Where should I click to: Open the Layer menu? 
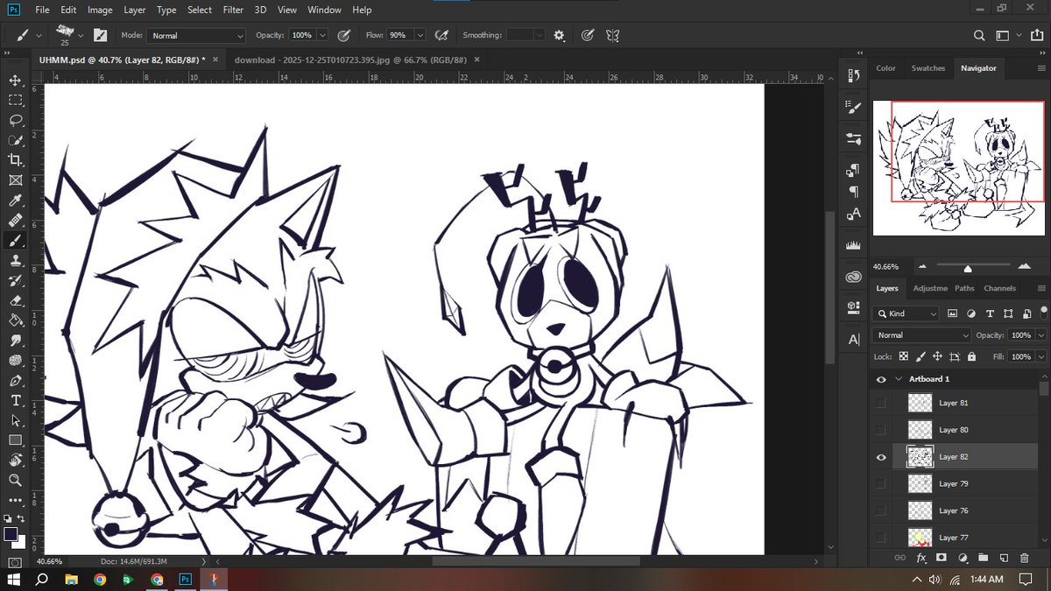click(x=135, y=10)
